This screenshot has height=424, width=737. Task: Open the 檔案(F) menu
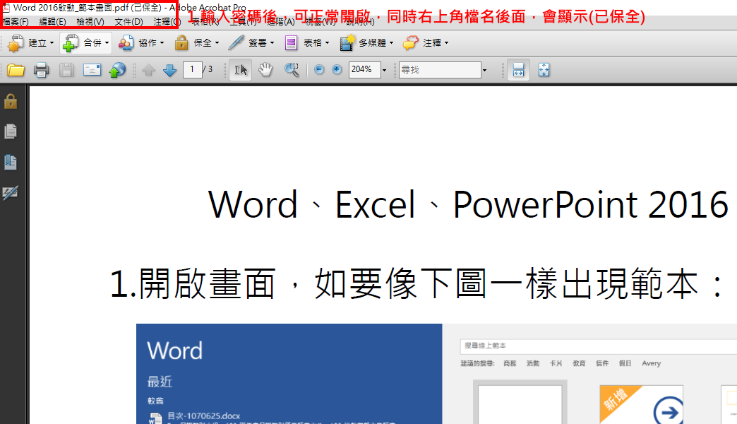(16, 22)
